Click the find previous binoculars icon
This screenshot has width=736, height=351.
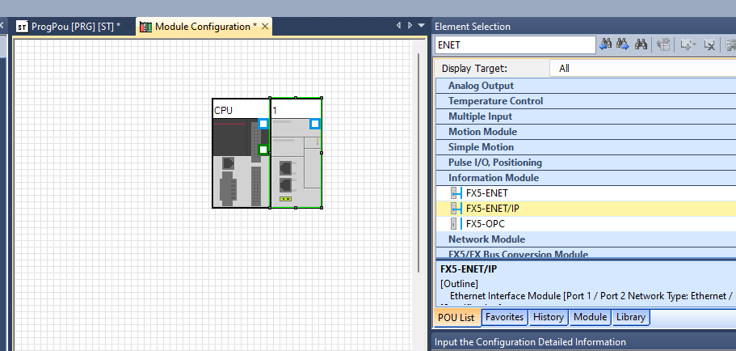tap(605, 45)
